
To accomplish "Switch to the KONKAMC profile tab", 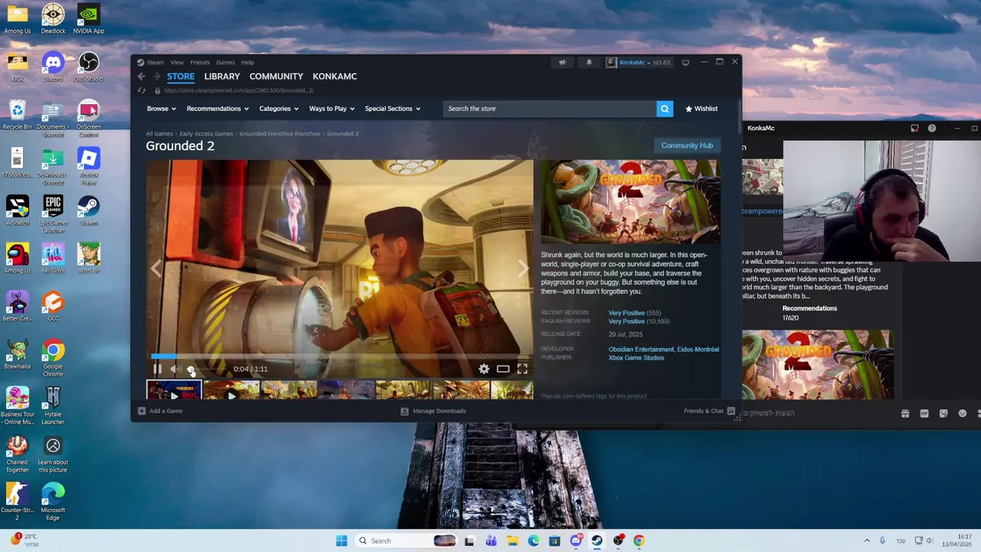I will pos(334,77).
